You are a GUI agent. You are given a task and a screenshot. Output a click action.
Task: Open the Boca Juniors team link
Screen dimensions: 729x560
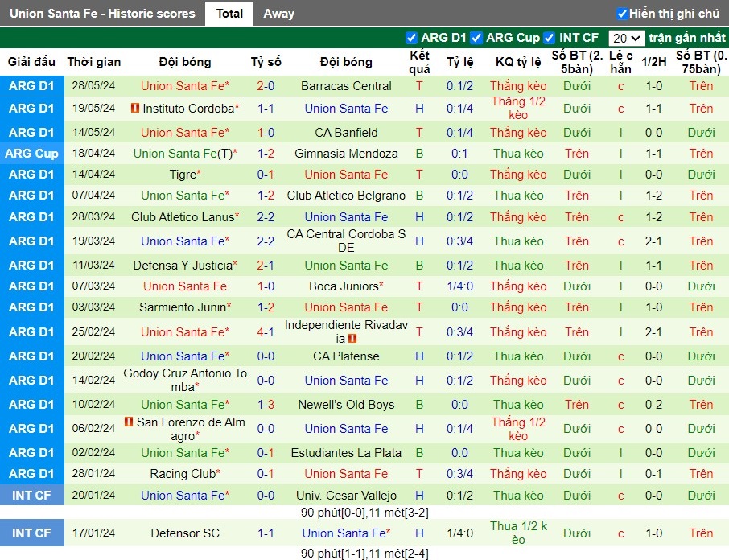coord(346,286)
